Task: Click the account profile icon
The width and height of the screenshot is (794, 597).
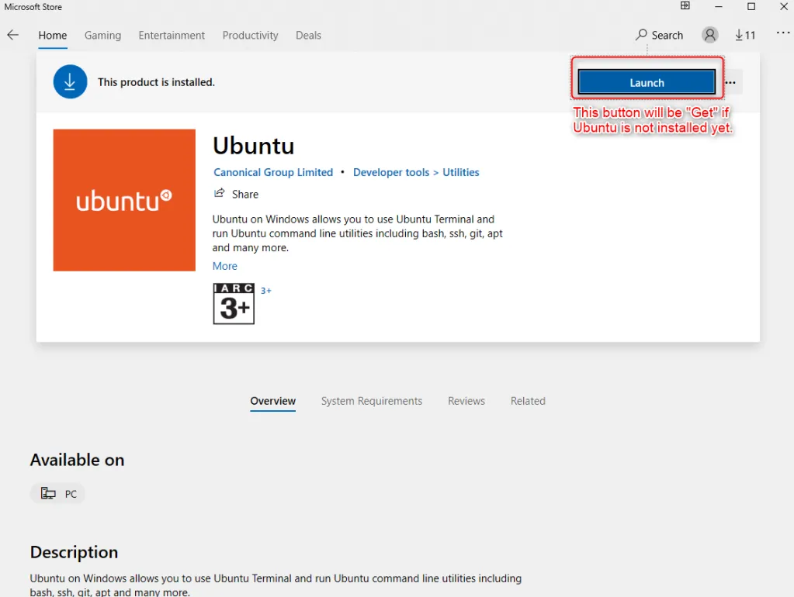Action: click(709, 35)
